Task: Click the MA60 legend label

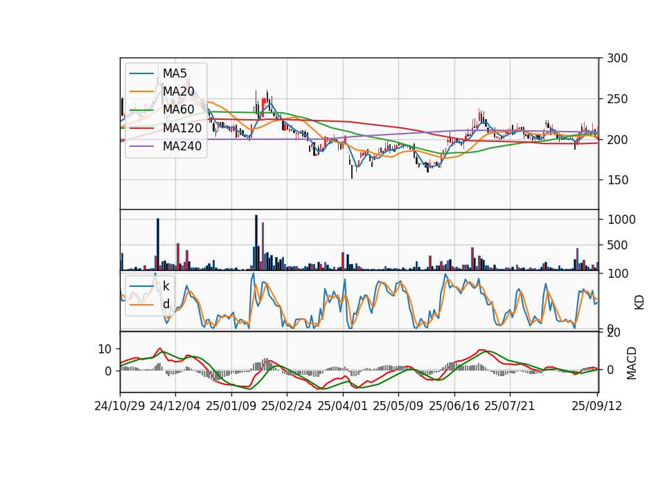Action: tap(179, 109)
